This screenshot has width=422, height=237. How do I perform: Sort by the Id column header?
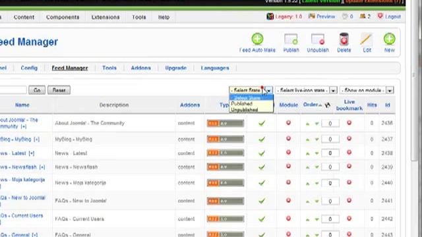387,105
